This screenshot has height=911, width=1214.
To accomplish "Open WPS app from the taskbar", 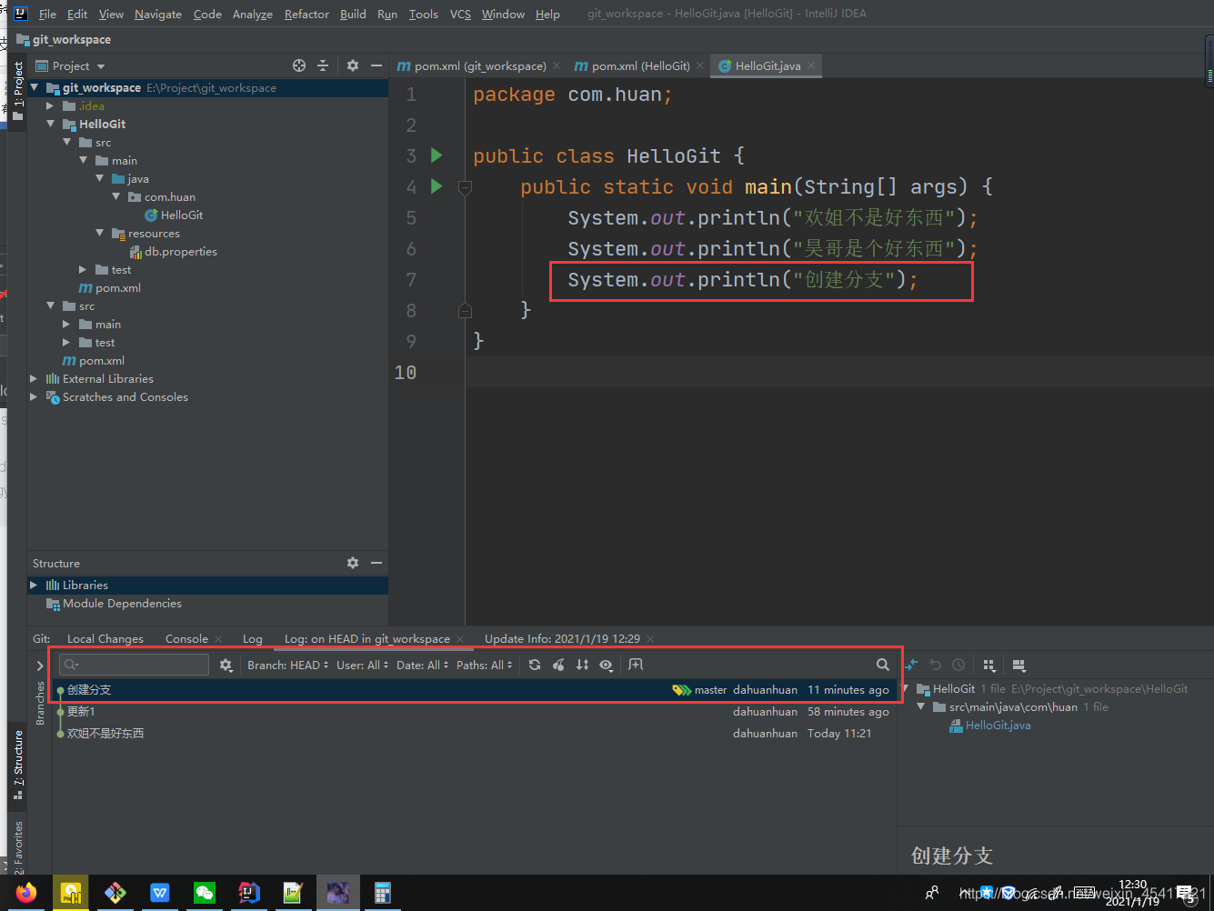I will 160,893.
